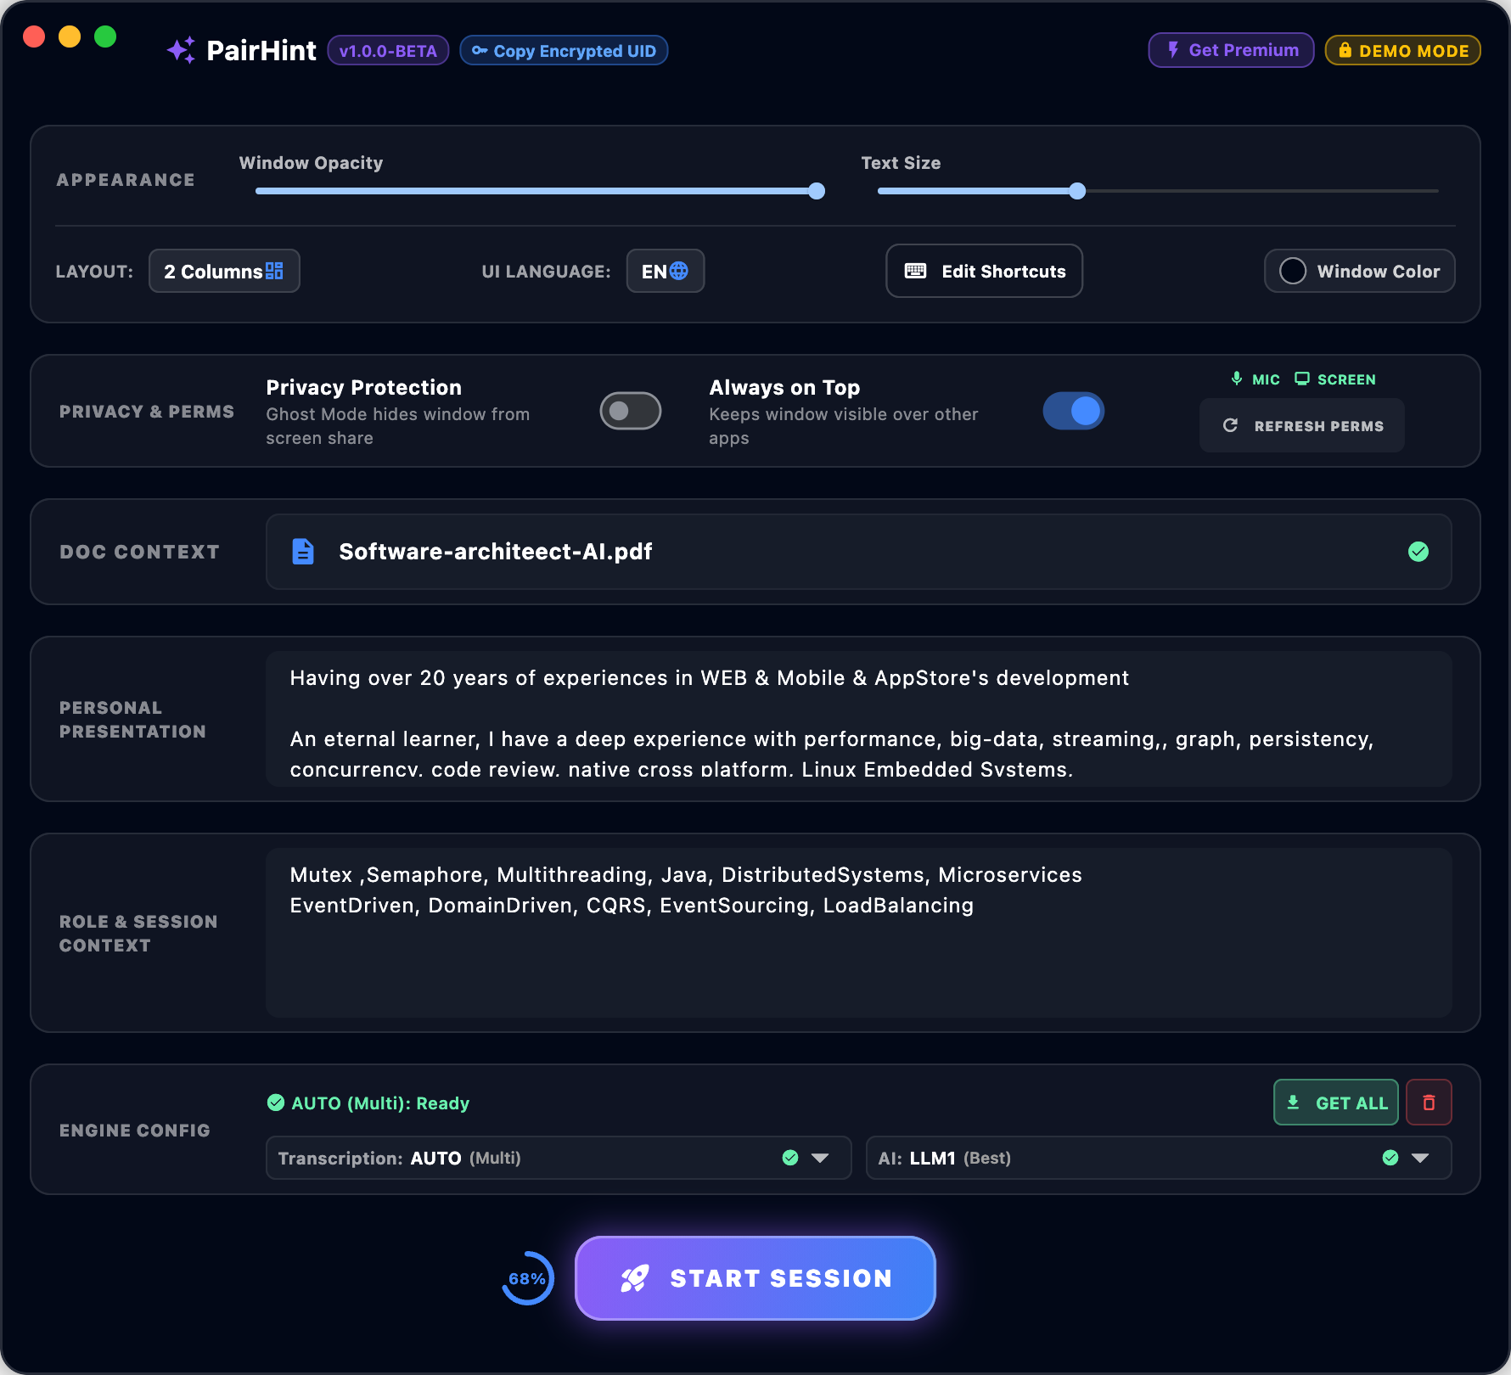Click the Text Size slider handle
The image size is (1511, 1375).
(1077, 191)
